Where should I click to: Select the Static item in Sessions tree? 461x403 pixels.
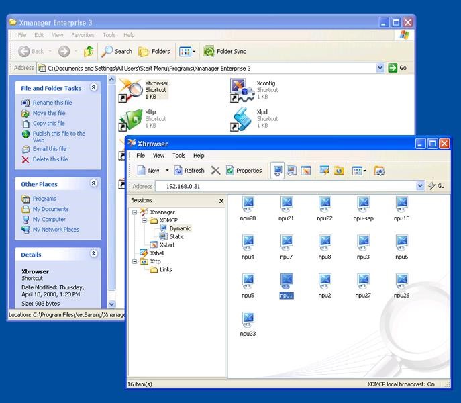(x=176, y=236)
